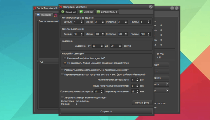Click the gear icon on Основные tab

coord(63,12)
